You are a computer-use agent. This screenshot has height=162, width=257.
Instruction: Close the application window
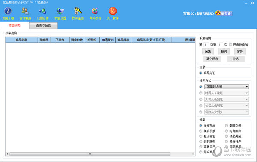click(x=252, y=3)
